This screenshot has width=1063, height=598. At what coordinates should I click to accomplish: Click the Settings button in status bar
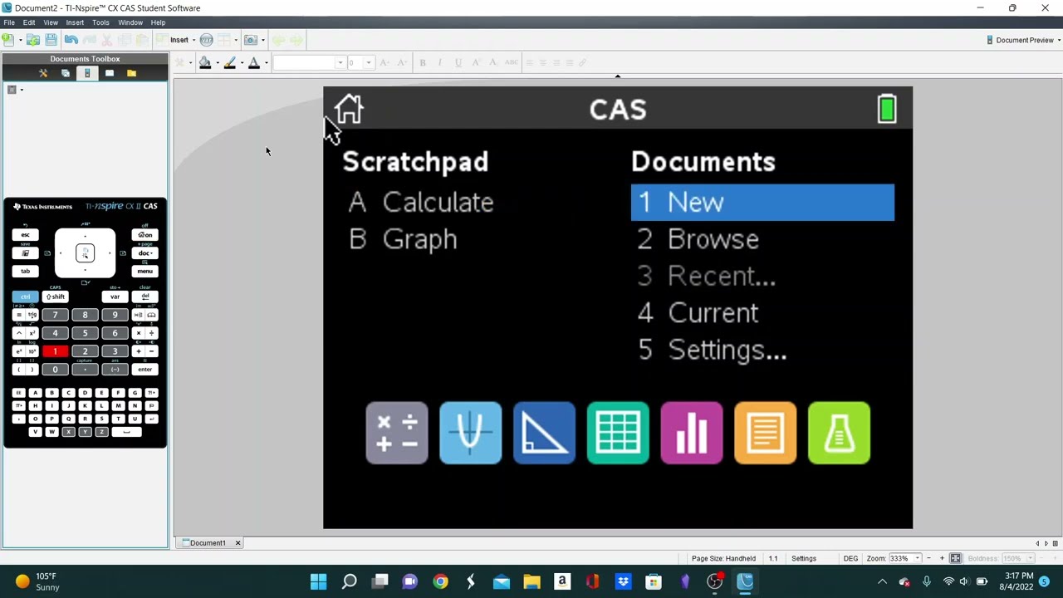(804, 558)
